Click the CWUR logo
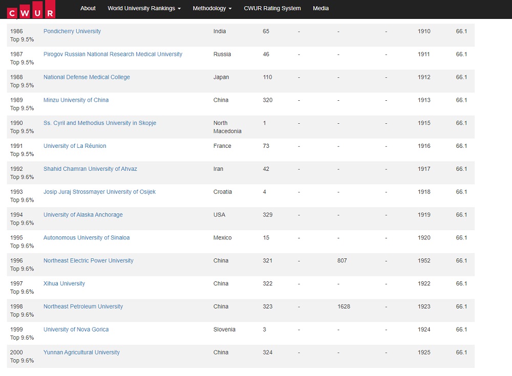The image size is (512, 376). (30, 10)
